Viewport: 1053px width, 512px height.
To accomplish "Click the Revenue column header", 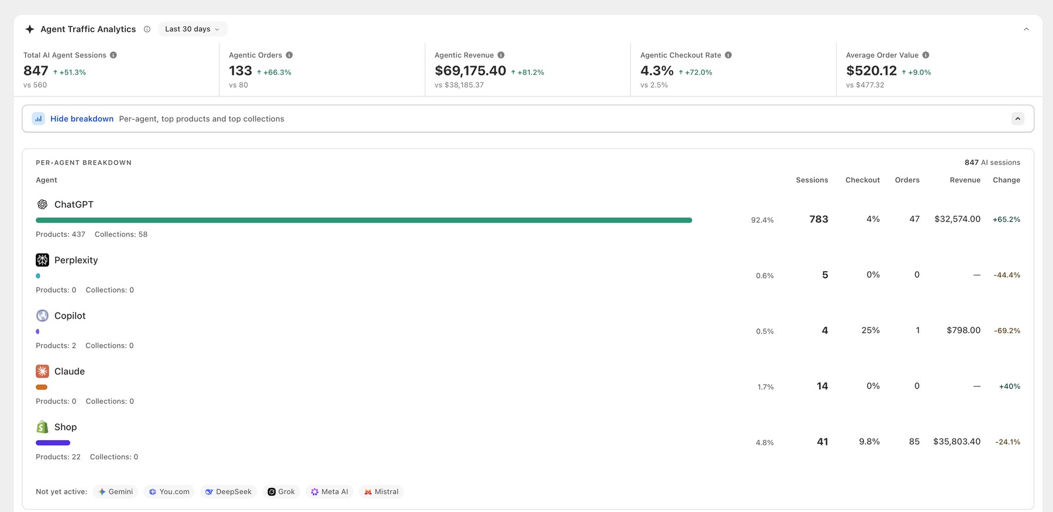I will coord(965,180).
